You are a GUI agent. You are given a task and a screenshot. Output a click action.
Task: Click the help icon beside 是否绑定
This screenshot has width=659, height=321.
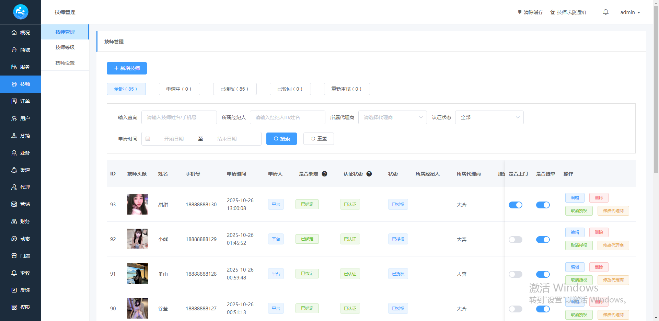pos(324,174)
